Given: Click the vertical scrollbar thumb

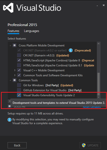Looking at the screenshot, I should click(99, 84).
